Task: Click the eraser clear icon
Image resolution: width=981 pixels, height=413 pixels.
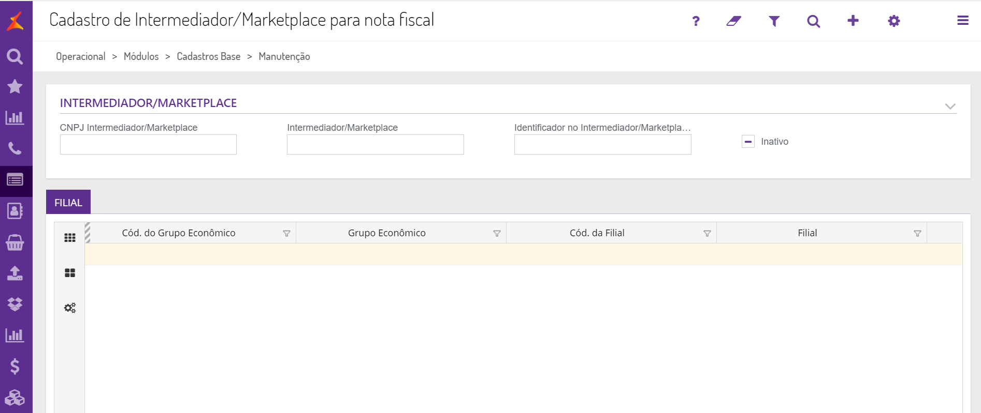Action: pyautogui.click(x=733, y=21)
